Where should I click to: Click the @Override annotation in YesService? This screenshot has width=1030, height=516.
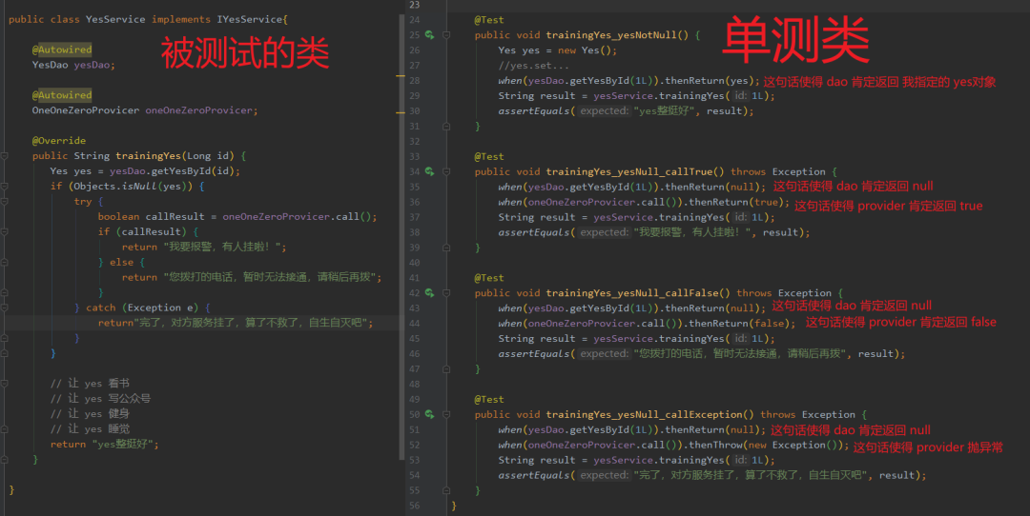point(58,141)
